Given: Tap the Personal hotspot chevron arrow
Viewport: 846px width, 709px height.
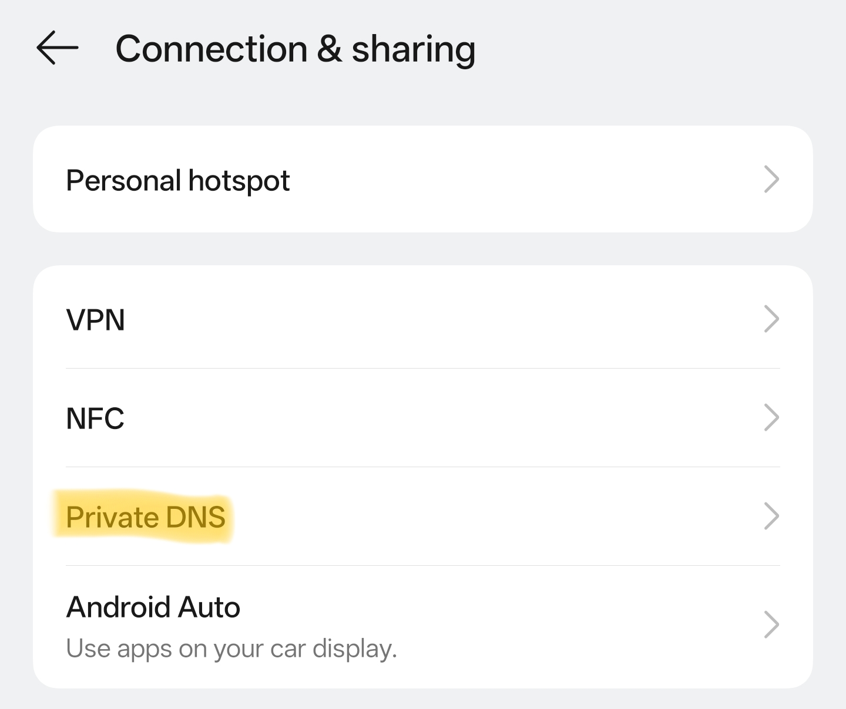Looking at the screenshot, I should coord(771,180).
